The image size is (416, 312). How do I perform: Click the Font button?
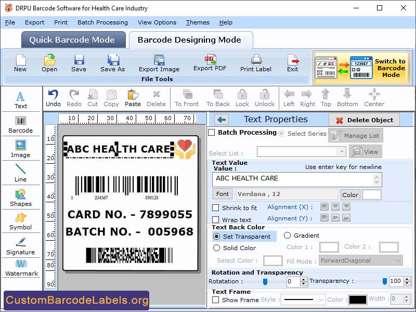(222, 193)
